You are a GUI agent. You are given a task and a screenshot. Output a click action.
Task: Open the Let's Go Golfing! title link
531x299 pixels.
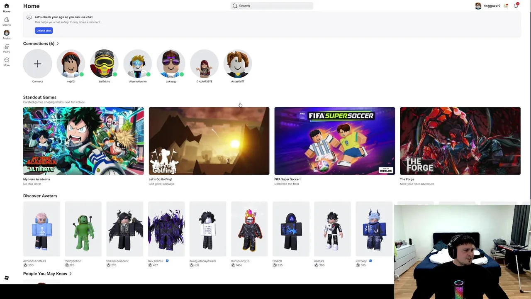pyautogui.click(x=160, y=179)
